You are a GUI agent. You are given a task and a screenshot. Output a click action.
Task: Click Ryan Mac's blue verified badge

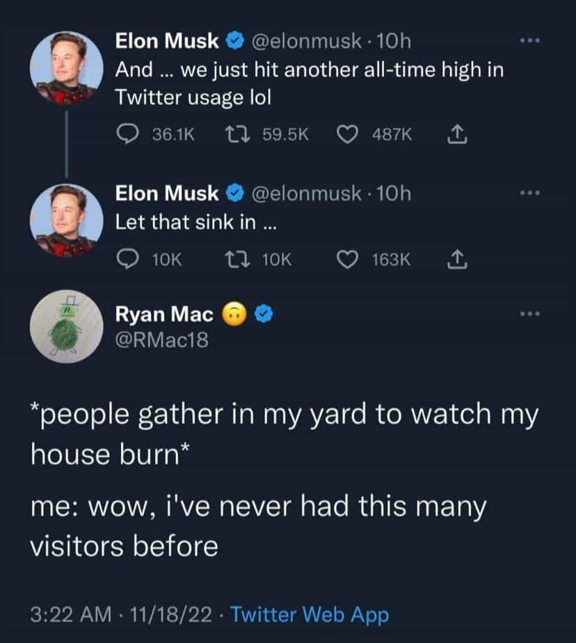[262, 315]
